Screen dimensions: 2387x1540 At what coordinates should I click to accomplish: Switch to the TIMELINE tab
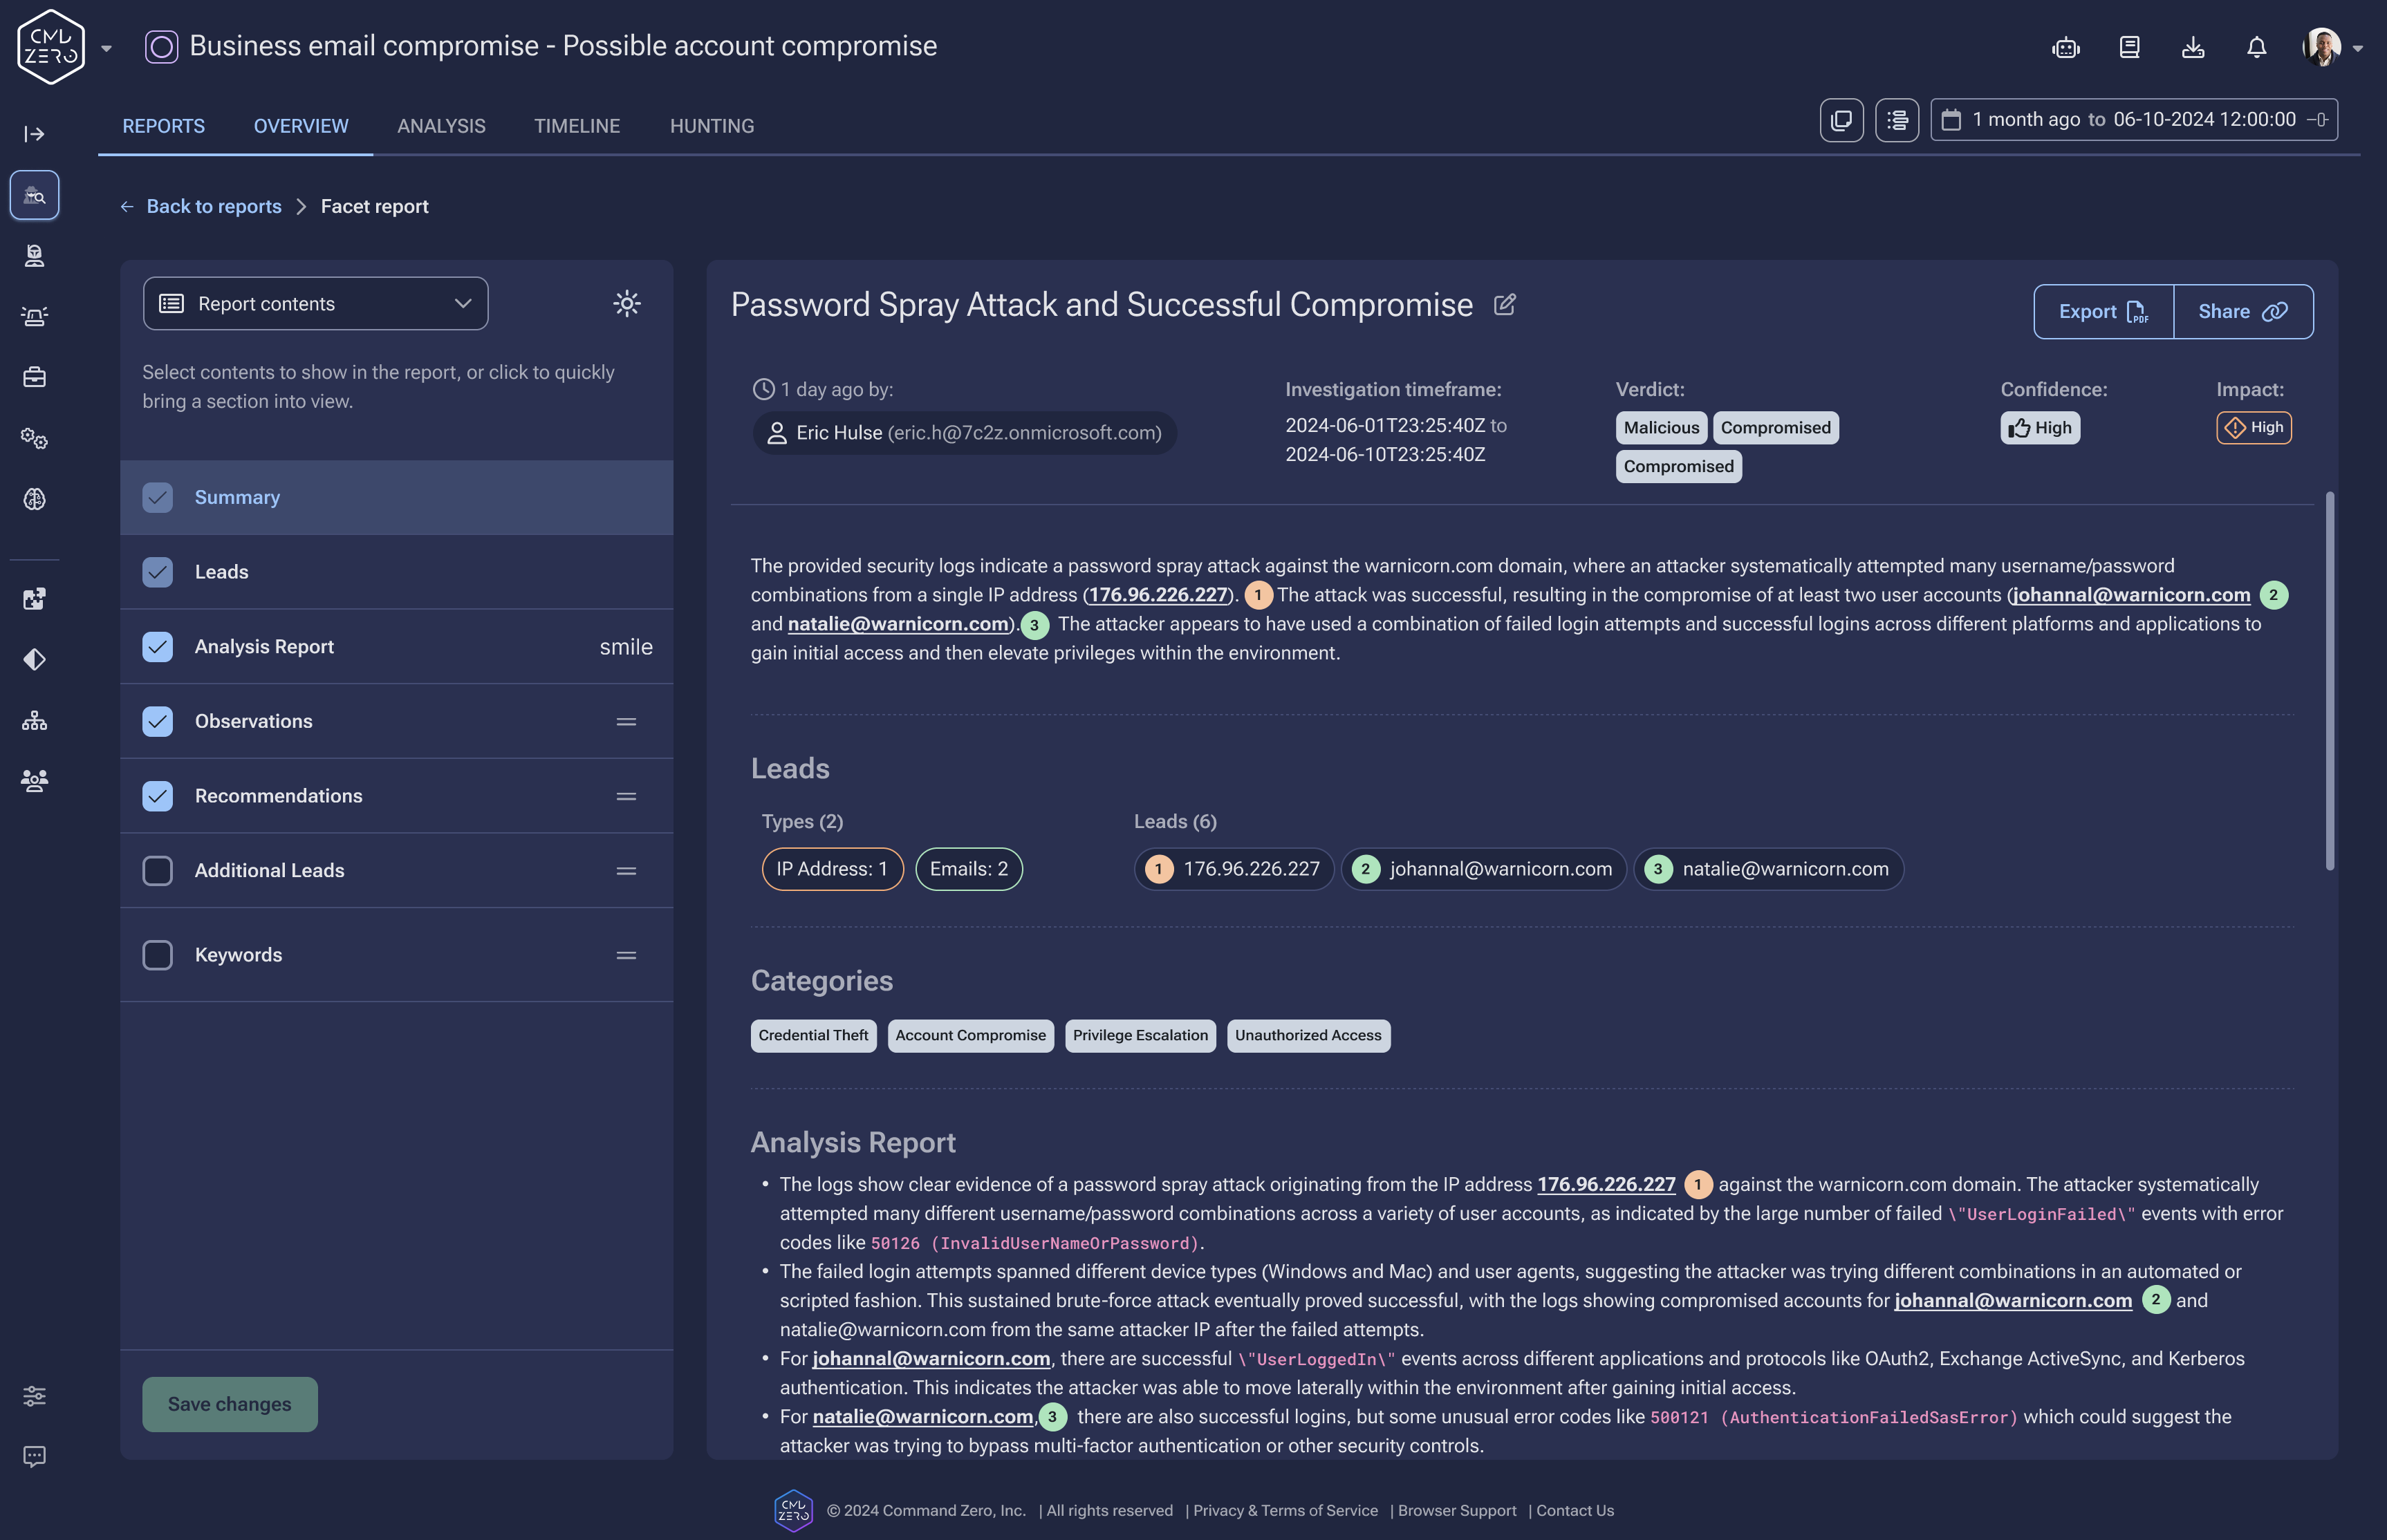576,126
